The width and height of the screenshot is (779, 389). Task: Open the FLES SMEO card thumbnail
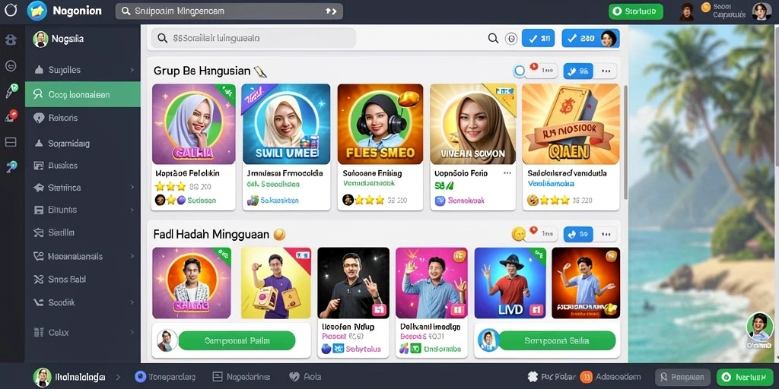(380, 124)
